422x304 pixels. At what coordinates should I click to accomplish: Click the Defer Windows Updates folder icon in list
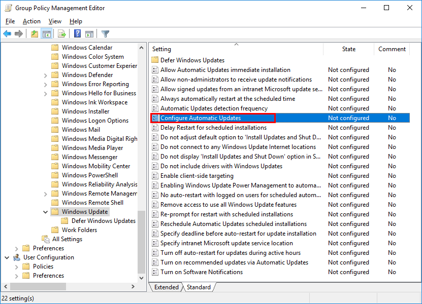(155, 60)
